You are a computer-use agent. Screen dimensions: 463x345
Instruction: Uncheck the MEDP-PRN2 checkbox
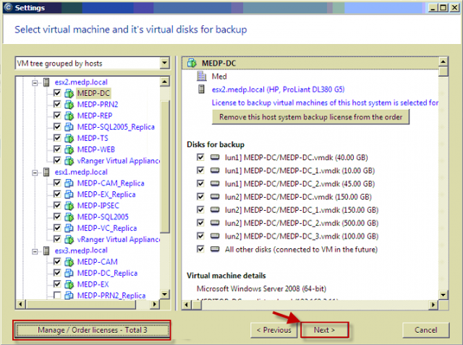(x=57, y=105)
